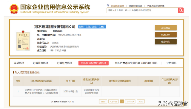Click the 发送报告 button
The image size is (191, 109).
[166, 28]
